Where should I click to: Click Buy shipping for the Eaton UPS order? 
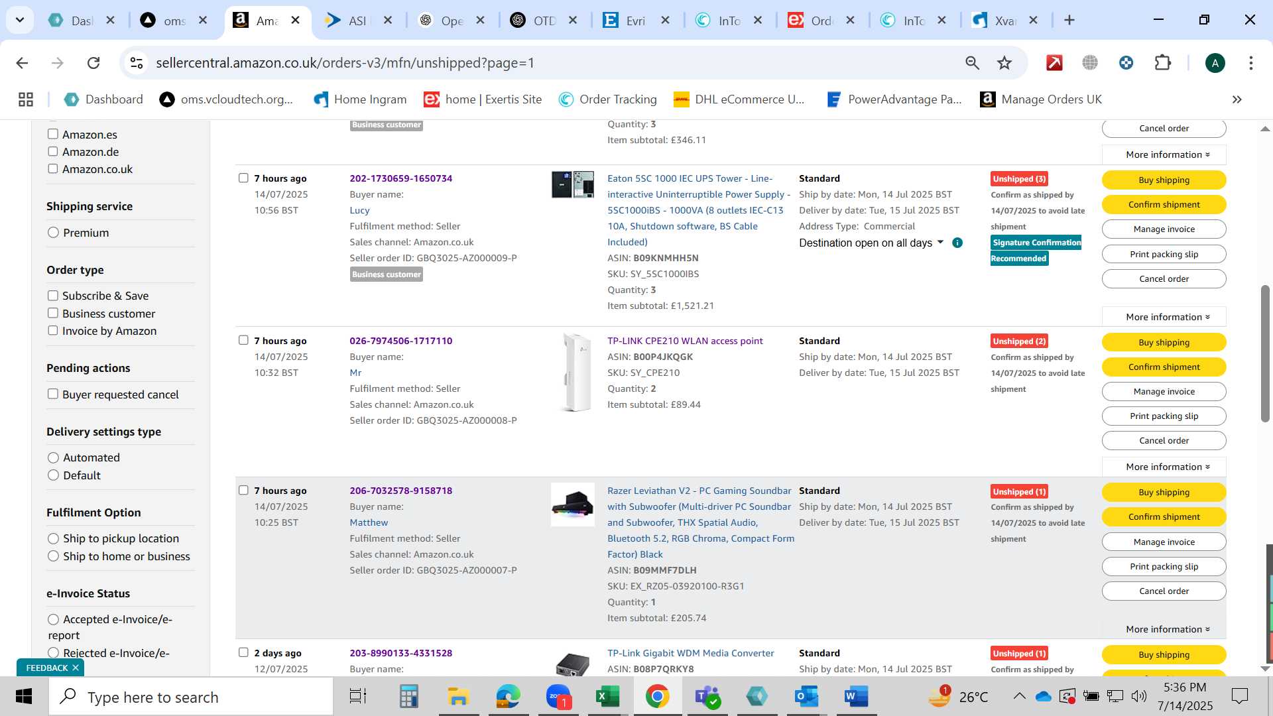(x=1164, y=180)
